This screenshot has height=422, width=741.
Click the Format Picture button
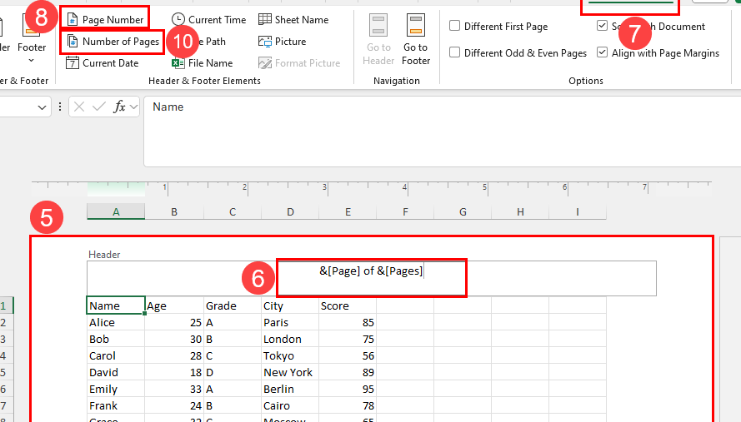pos(299,62)
